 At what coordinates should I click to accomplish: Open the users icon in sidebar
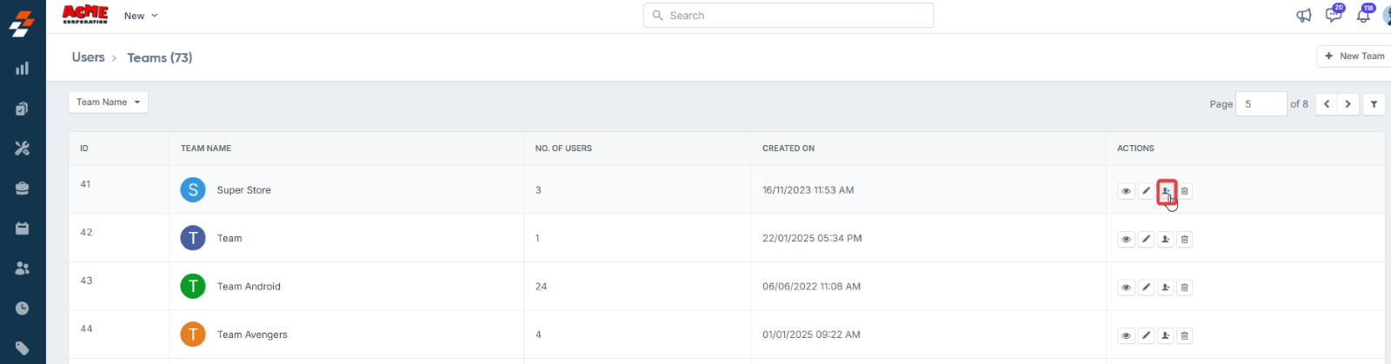pyautogui.click(x=23, y=268)
